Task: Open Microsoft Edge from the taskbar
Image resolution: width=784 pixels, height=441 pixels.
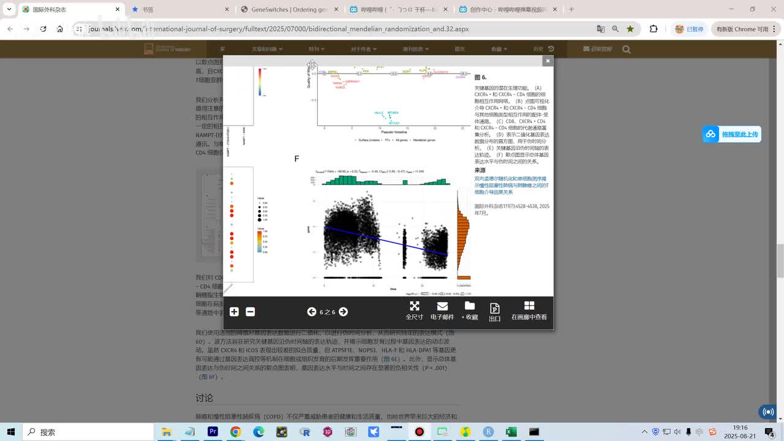Action: click(x=258, y=432)
